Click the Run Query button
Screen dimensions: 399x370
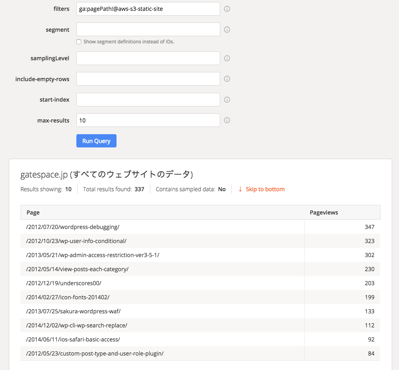coord(96,141)
